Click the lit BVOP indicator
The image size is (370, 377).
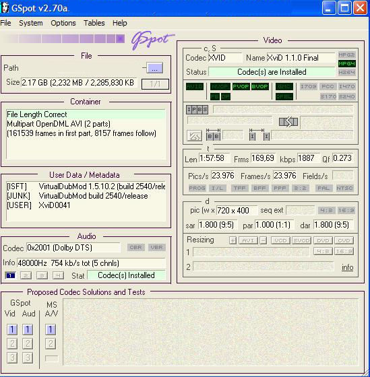coord(259,87)
